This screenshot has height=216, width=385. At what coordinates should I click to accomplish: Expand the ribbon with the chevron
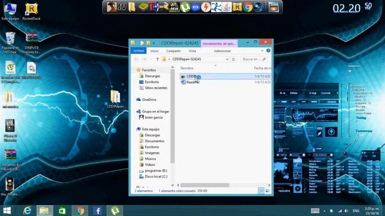tap(262, 50)
